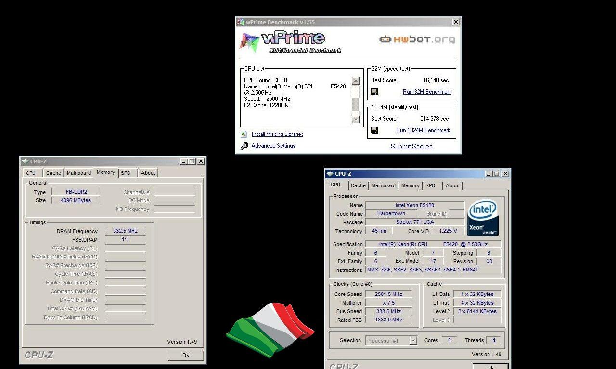Click the 32M best score 16,148 sec

pyautogui.click(x=436, y=80)
